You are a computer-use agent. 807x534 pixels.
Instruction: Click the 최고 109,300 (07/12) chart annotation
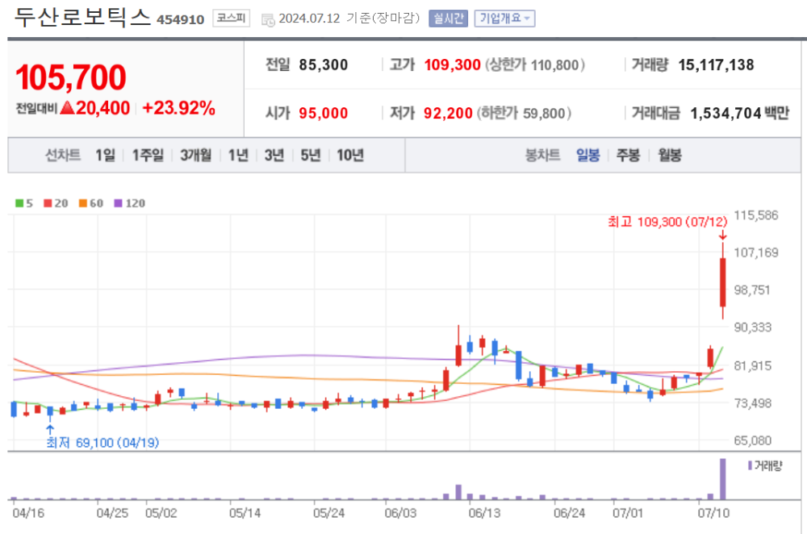(667, 222)
